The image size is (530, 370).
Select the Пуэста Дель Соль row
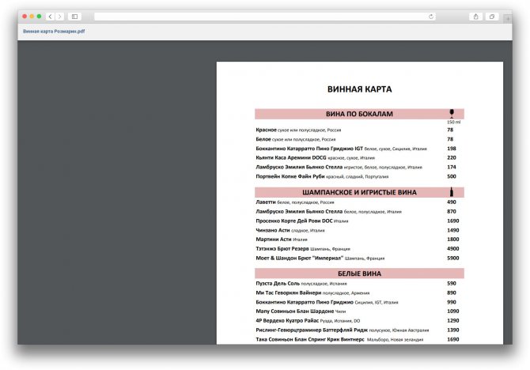359,284
